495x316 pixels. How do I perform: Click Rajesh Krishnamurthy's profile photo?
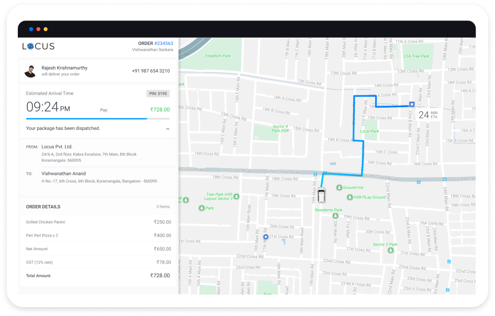tap(30, 71)
